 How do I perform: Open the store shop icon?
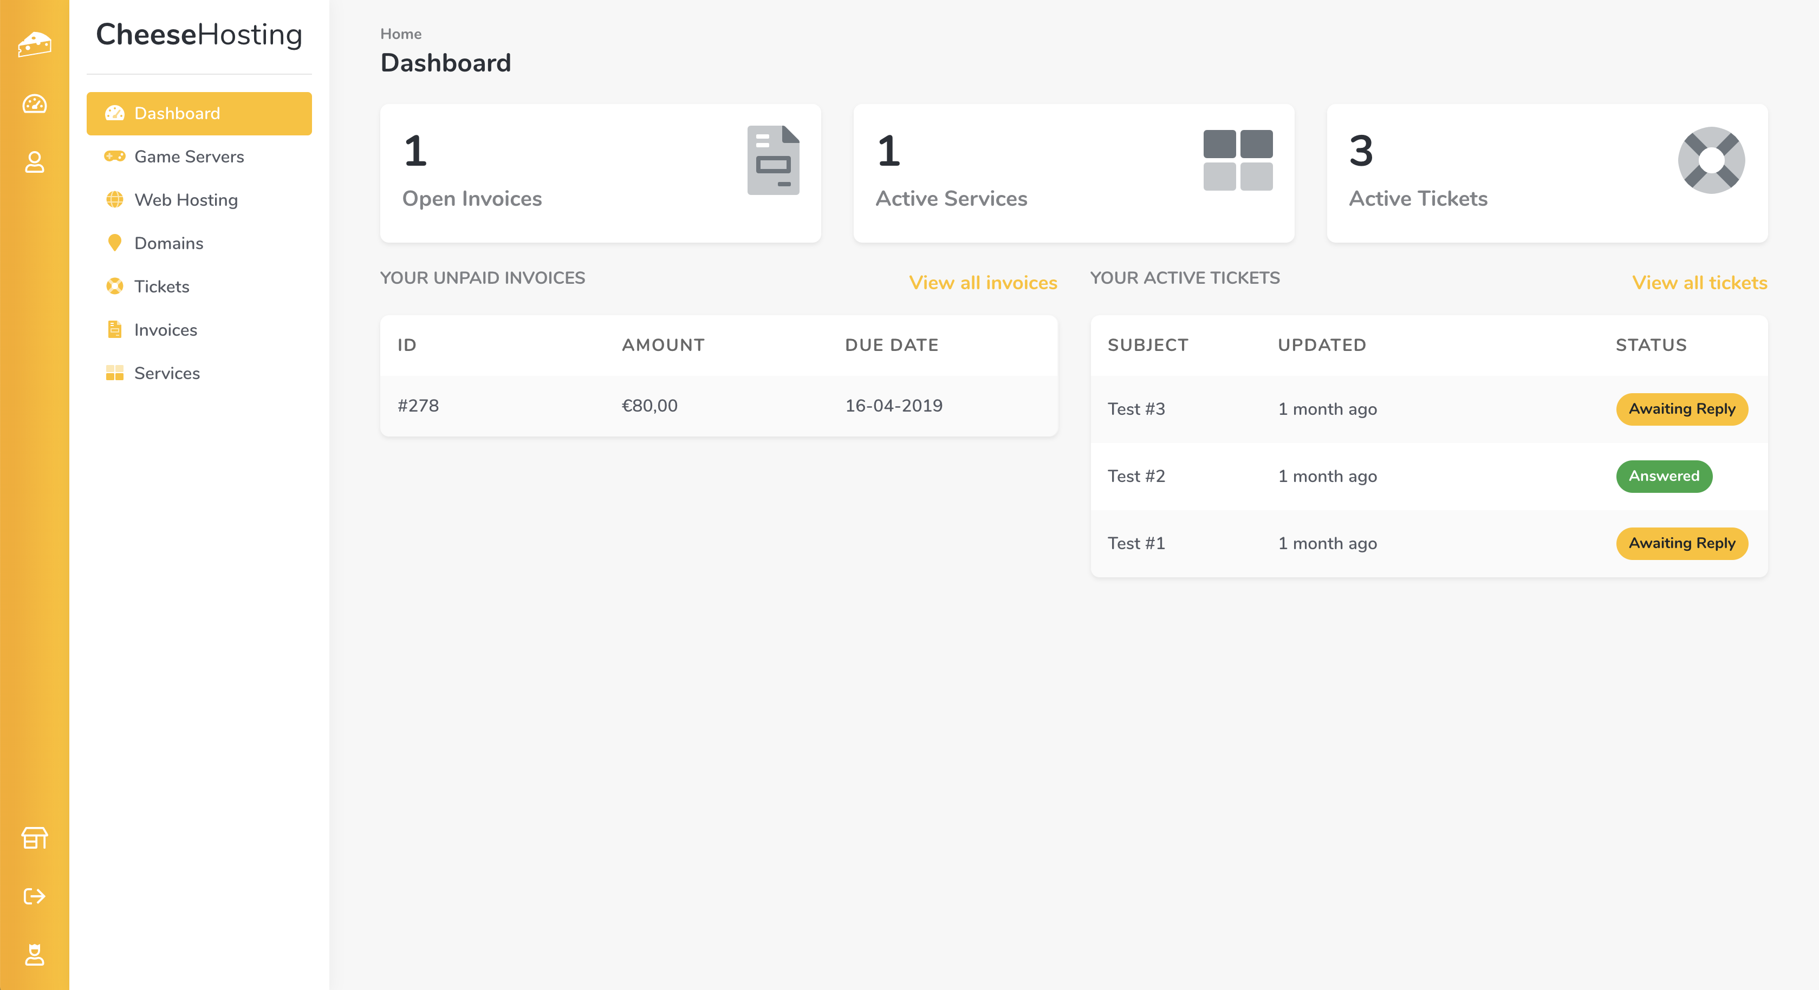click(x=34, y=838)
